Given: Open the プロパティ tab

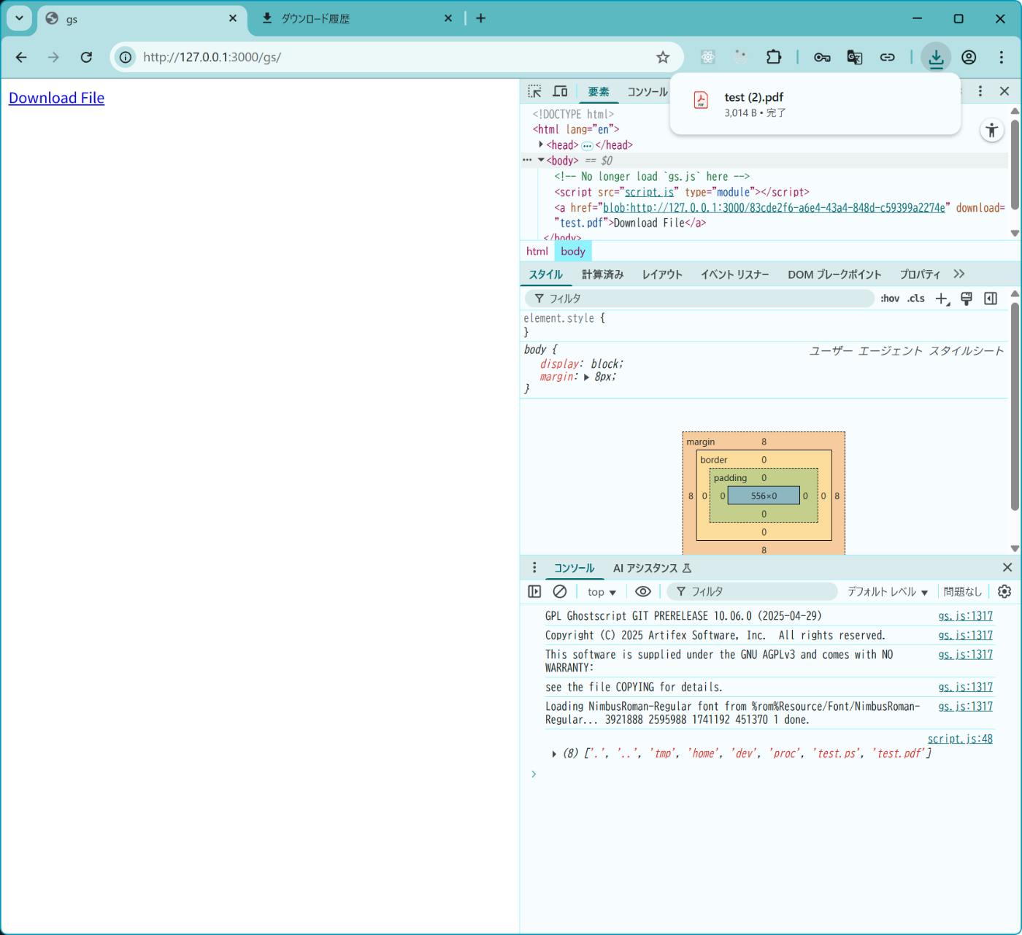Looking at the screenshot, I should (920, 274).
